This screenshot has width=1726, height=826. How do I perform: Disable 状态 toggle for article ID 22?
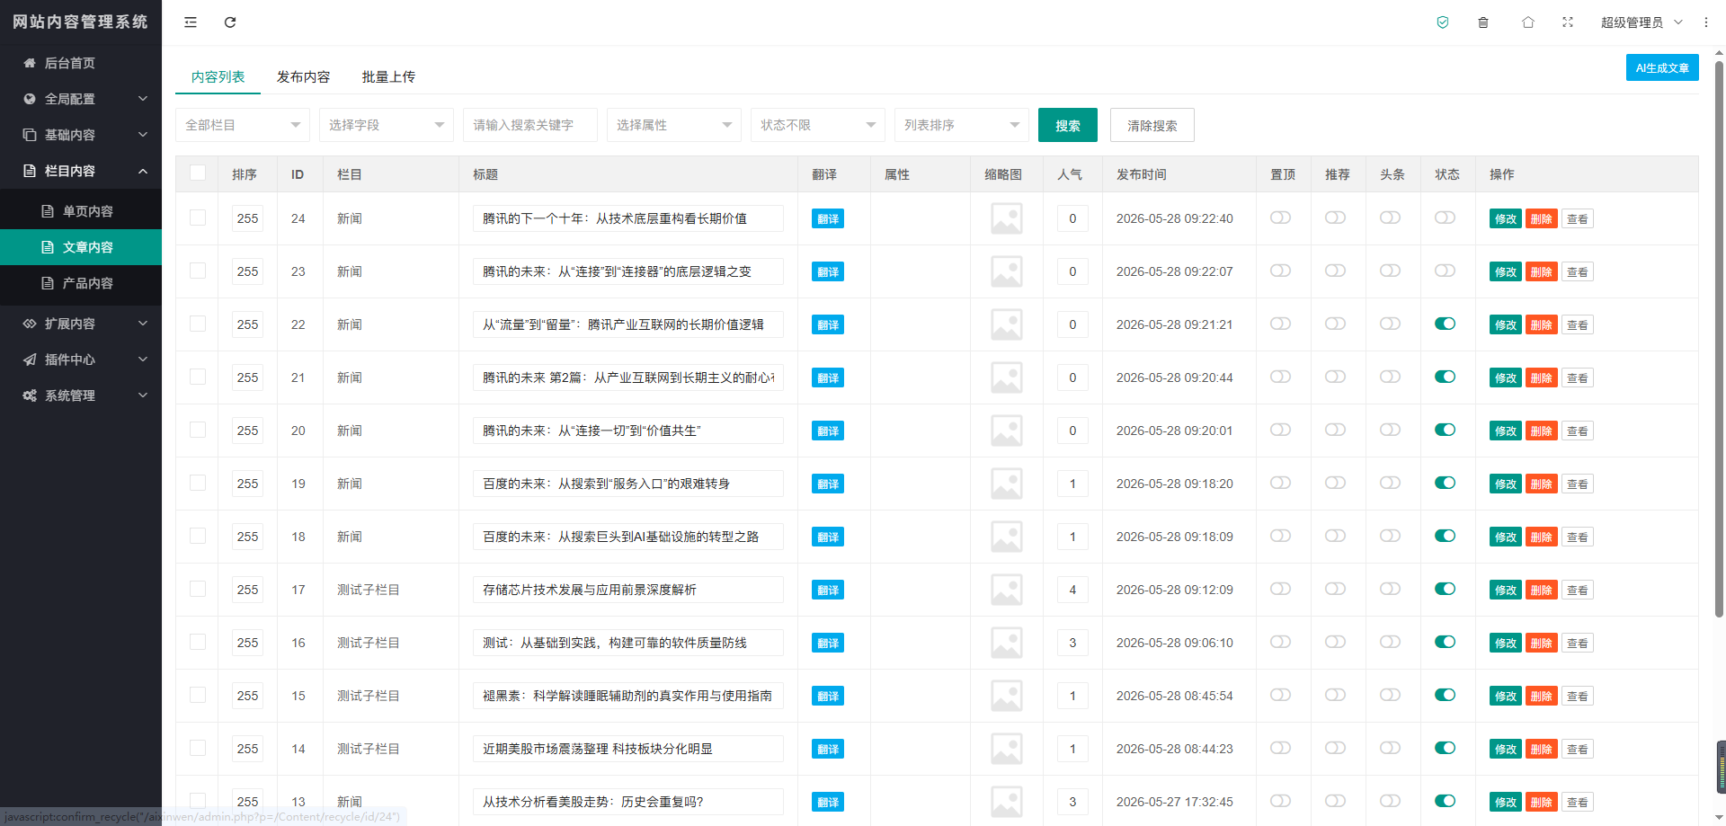tap(1445, 324)
